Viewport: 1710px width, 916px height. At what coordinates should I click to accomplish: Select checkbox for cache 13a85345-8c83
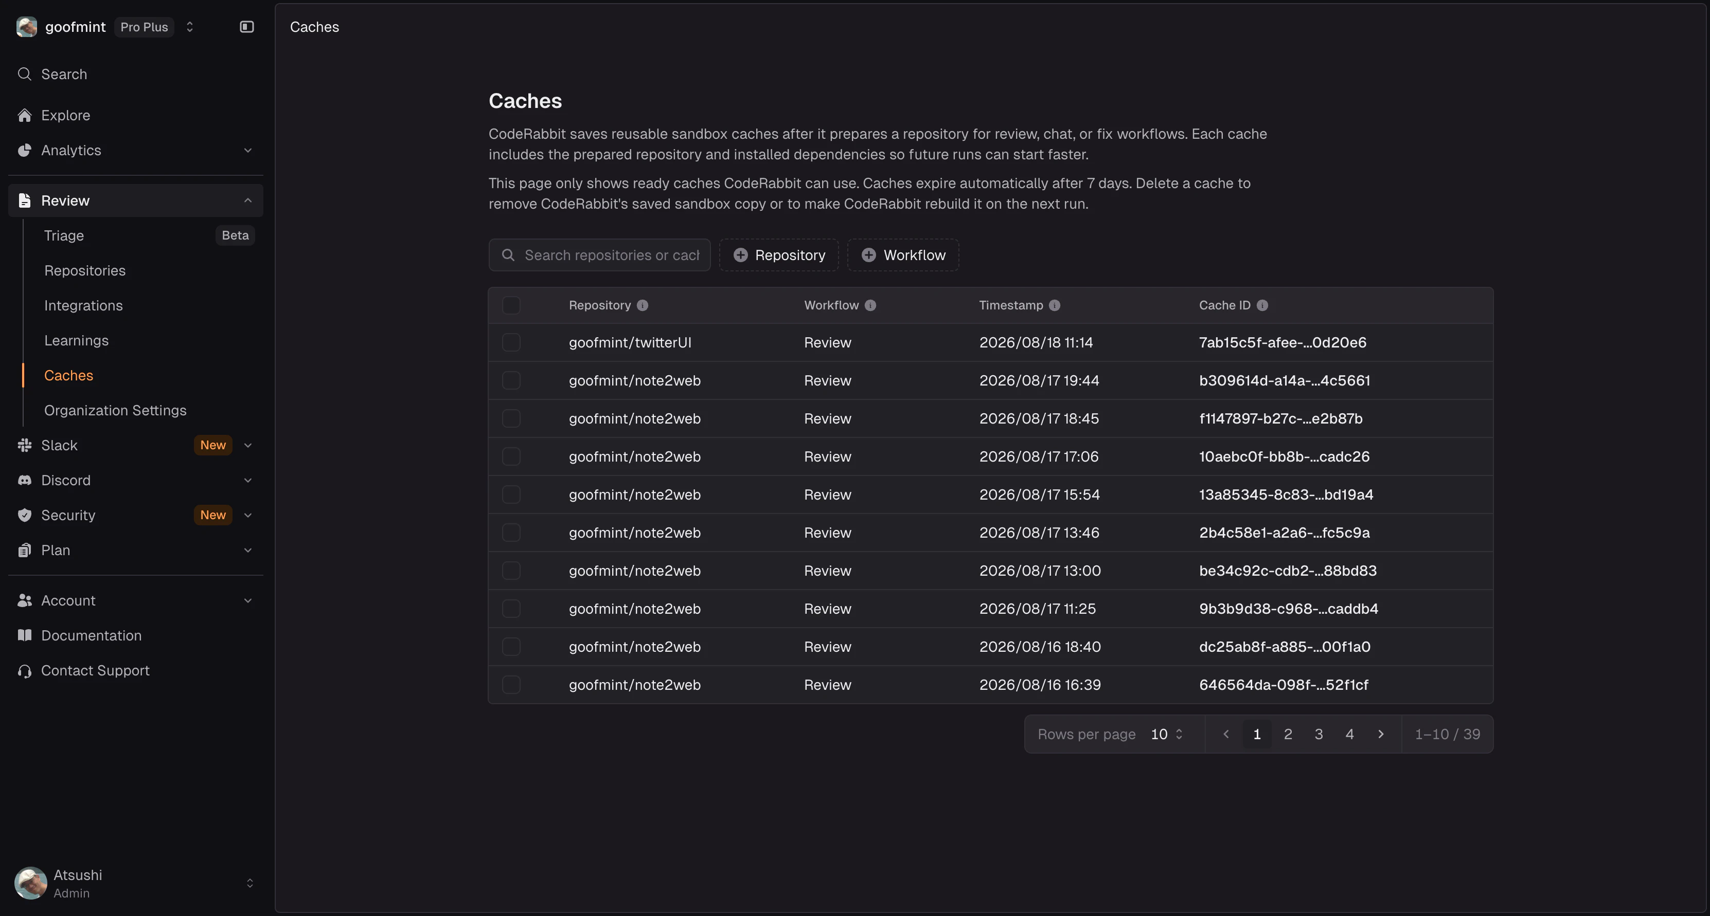[511, 495]
